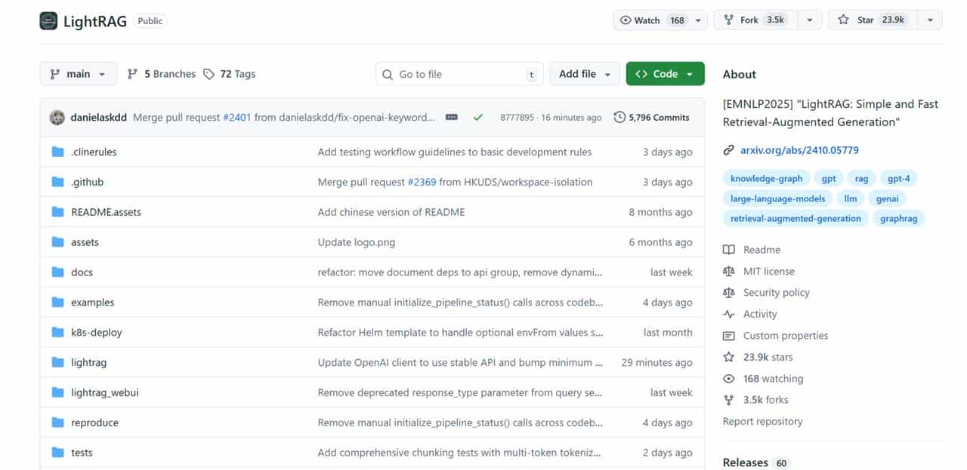
Task: Open the Add file dropdown
Action: 585,74
